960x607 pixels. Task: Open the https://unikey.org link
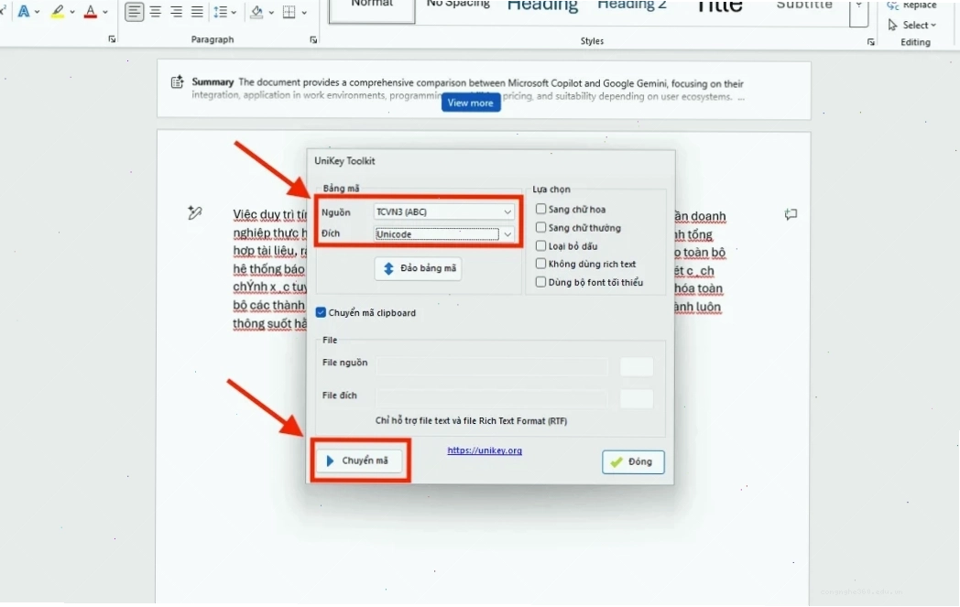pyautogui.click(x=485, y=450)
